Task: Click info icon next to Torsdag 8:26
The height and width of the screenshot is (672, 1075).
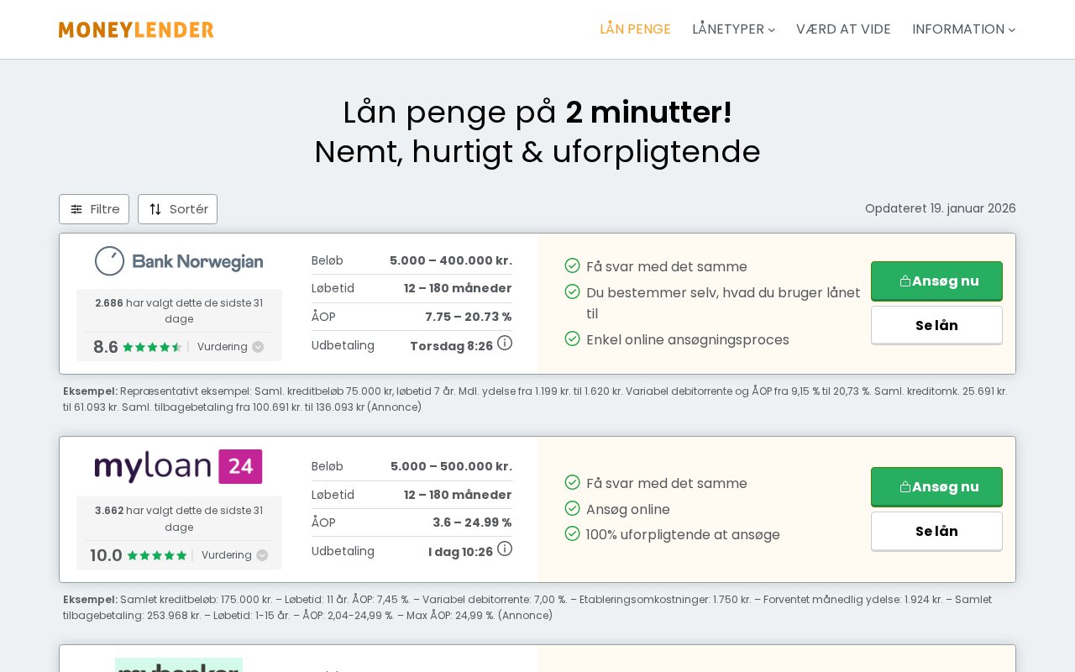Action: pyautogui.click(x=505, y=343)
